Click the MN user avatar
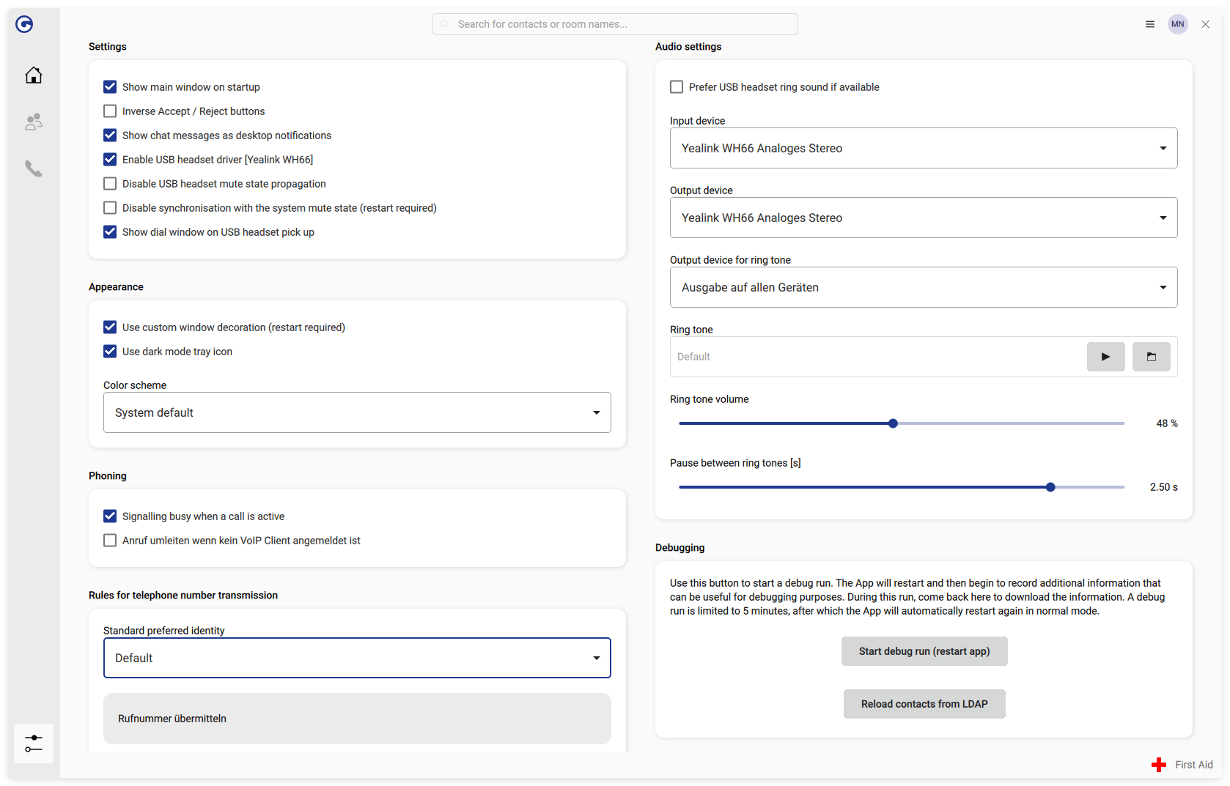The width and height of the screenshot is (1230, 786). [1177, 23]
